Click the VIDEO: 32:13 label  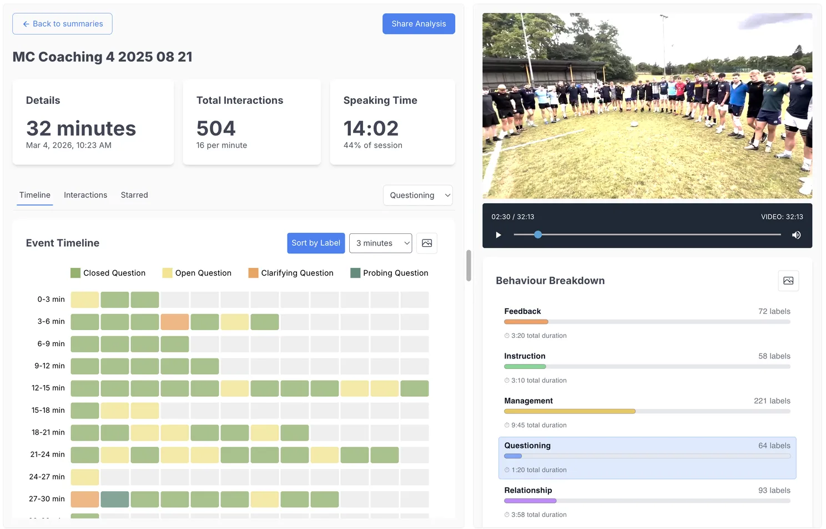pyautogui.click(x=782, y=217)
